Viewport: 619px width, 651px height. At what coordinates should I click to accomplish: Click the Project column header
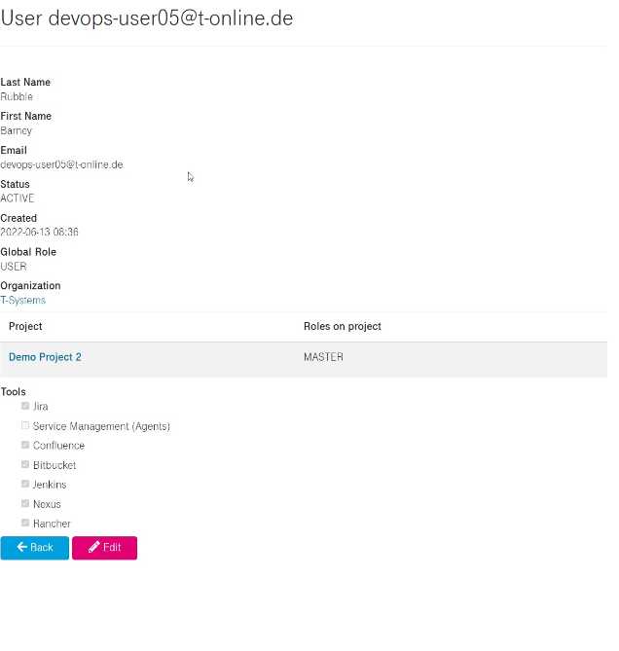25,326
